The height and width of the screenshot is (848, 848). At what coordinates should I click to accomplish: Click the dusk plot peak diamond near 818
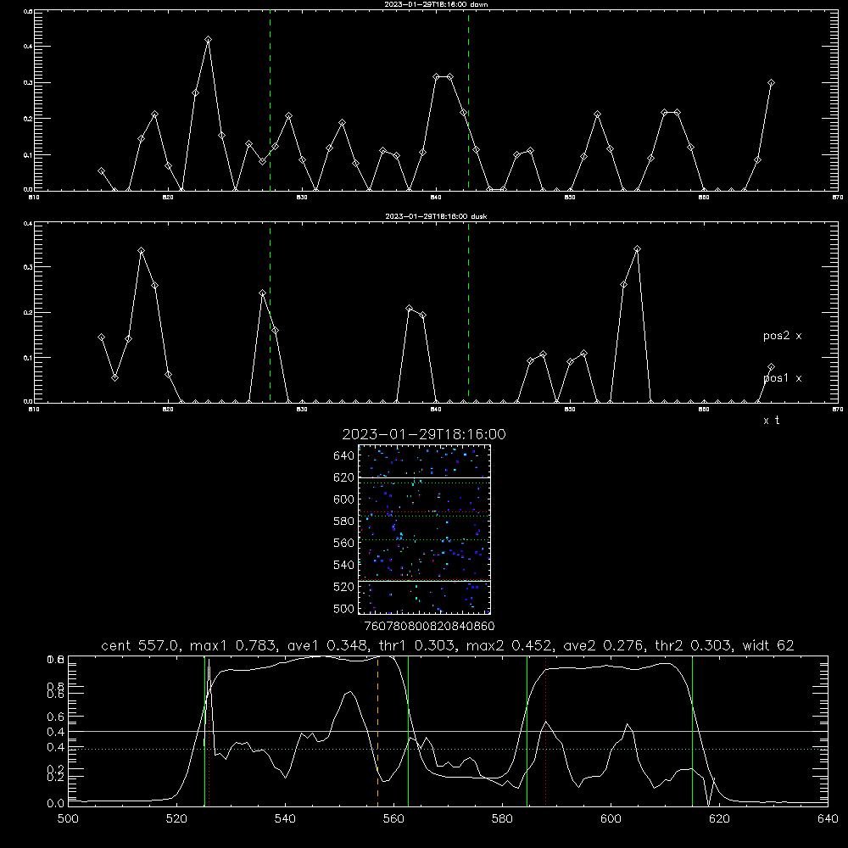coord(141,251)
